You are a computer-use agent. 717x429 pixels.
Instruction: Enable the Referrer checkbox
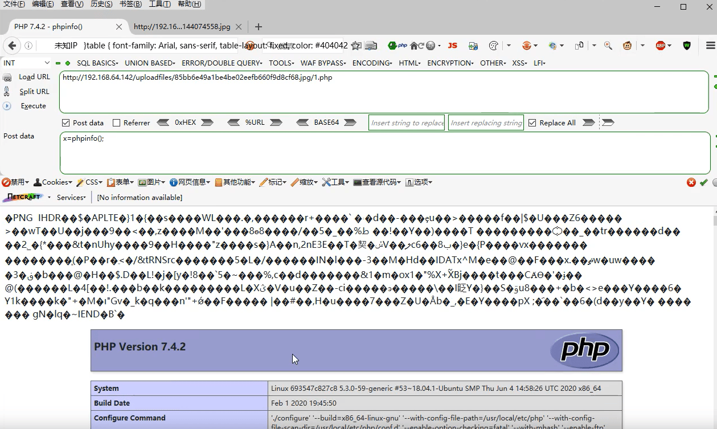pyautogui.click(x=117, y=122)
